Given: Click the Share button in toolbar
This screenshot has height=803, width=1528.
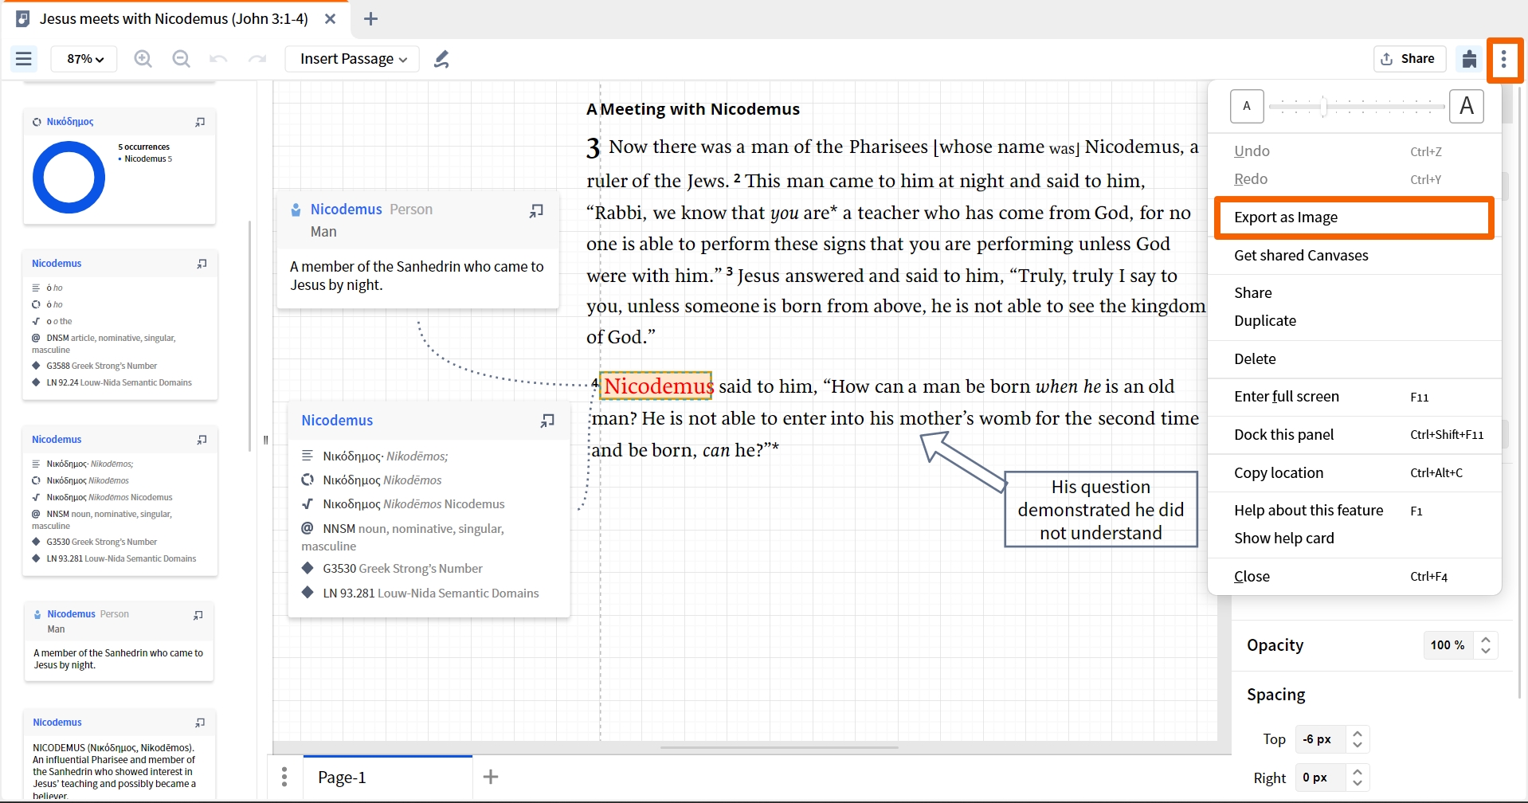Looking at the screenshot, I should click(1409, 59).
